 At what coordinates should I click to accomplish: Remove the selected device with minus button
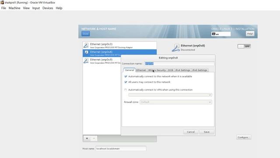[x=94, y=138]
